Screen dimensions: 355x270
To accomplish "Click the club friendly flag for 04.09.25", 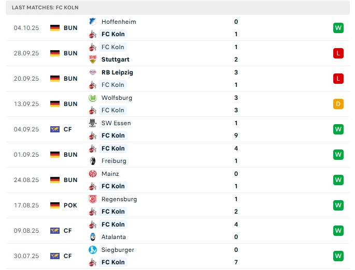I will tap(55, 129).
